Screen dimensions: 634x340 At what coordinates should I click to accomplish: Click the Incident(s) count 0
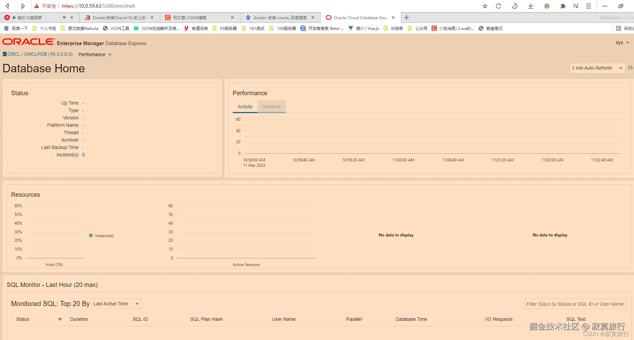[83, 155]
